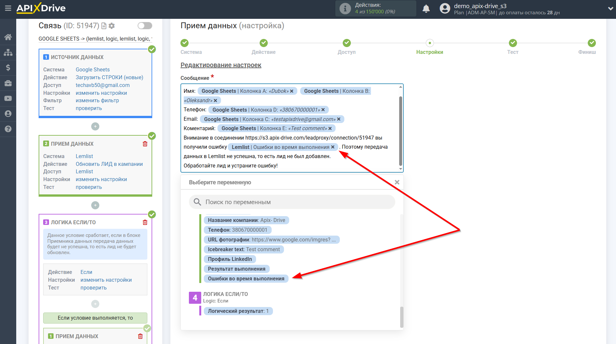
Task: Click the connection document copy icon
Action: coord(104,26)
